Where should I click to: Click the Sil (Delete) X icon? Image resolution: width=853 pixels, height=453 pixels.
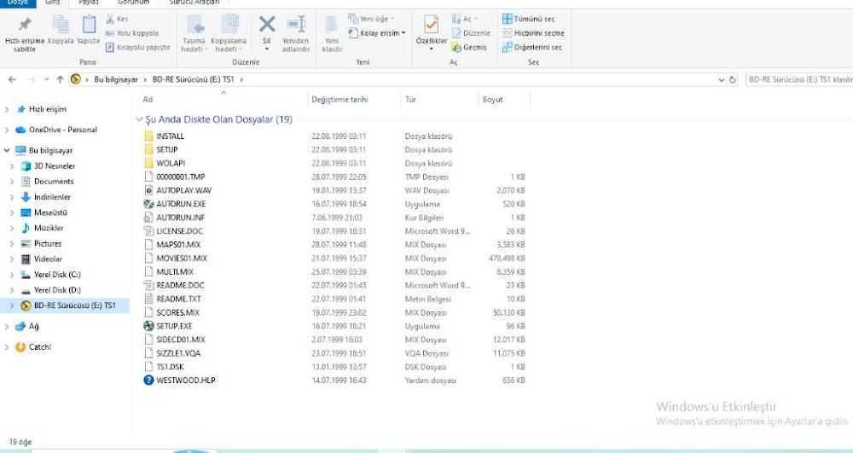click(266, 24)
